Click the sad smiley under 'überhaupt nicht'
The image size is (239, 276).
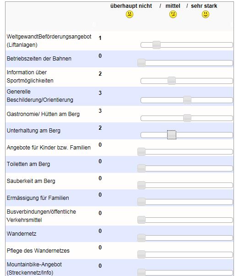click(130, 14)
